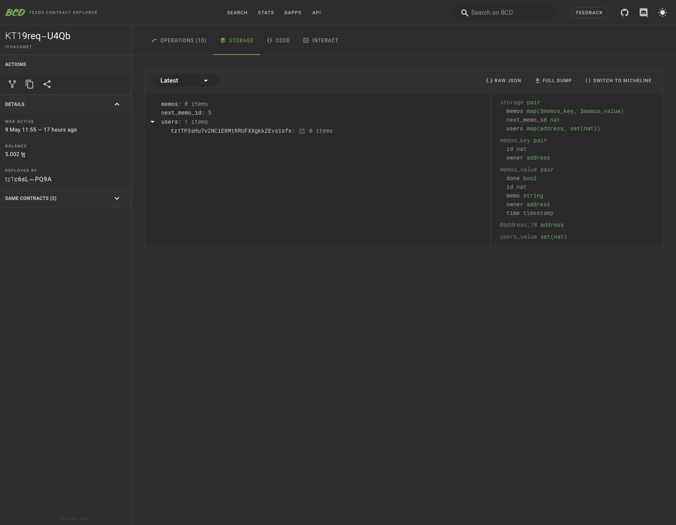676x525 pixels.
Task: Copy the contract address icon
Action: pos(30,84)
